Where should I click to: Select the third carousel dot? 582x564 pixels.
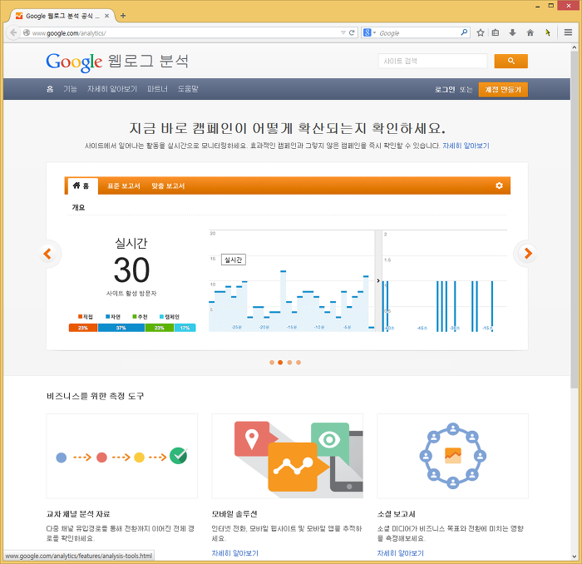pyautogui.click(x=289, y=363)
